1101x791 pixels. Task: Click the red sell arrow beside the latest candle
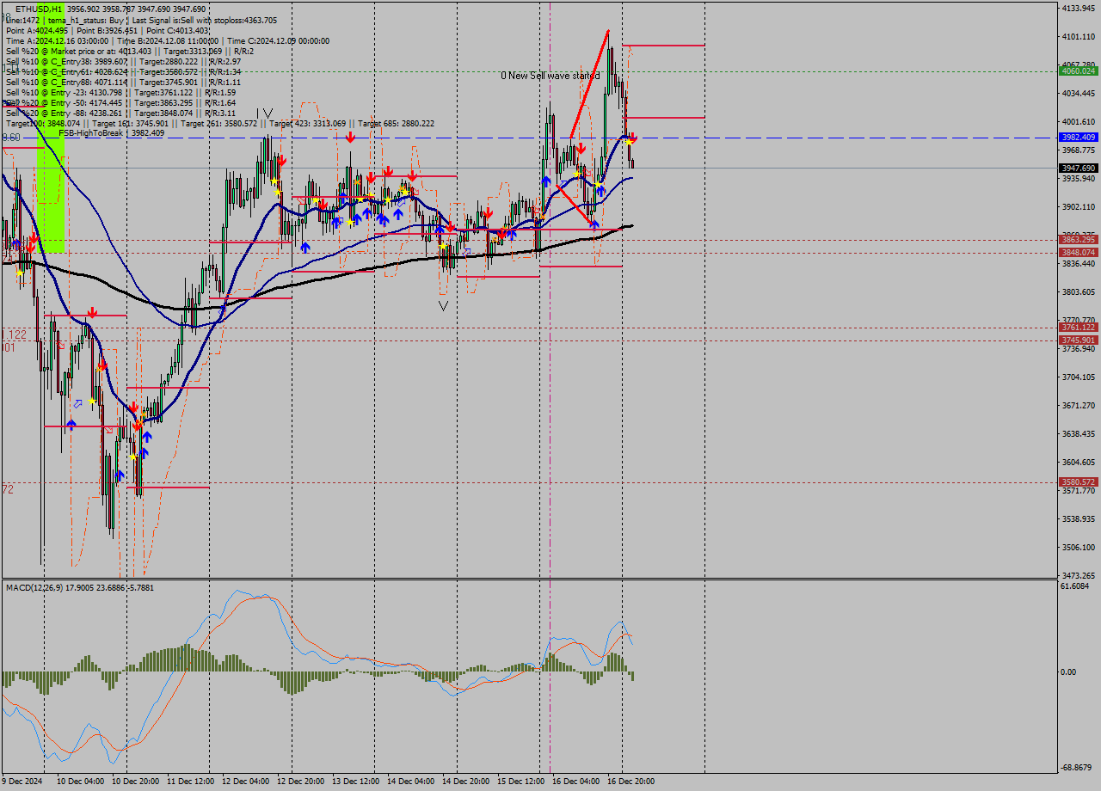(x=634, y=137)
